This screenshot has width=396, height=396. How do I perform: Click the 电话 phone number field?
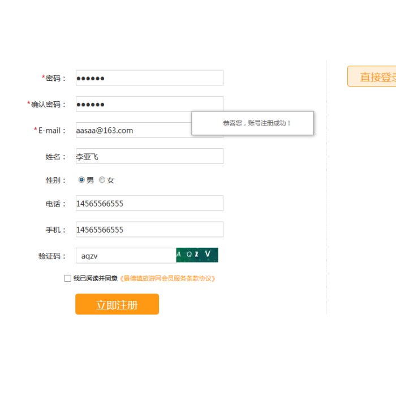(x=149, y=204)
